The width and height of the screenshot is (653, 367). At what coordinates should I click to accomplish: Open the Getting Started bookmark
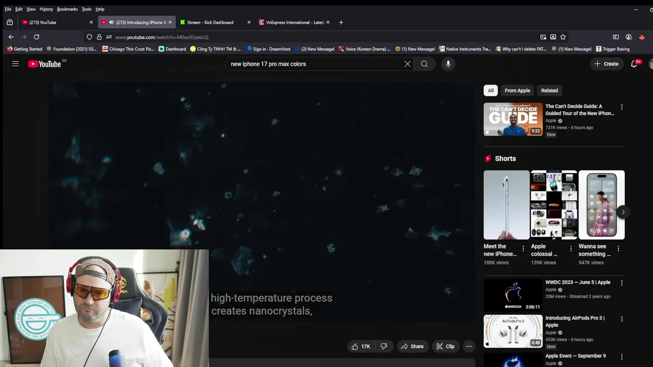click(24, 49)
